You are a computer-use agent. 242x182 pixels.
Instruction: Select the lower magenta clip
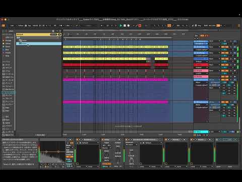(x=115, y=102)
